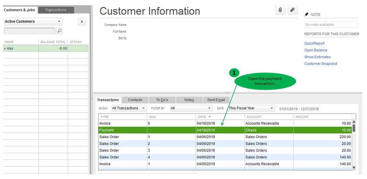The height and width of the screenshot is (179, 367).
Task: Switch to the Customers & Jobs tab
Action: 19,10
